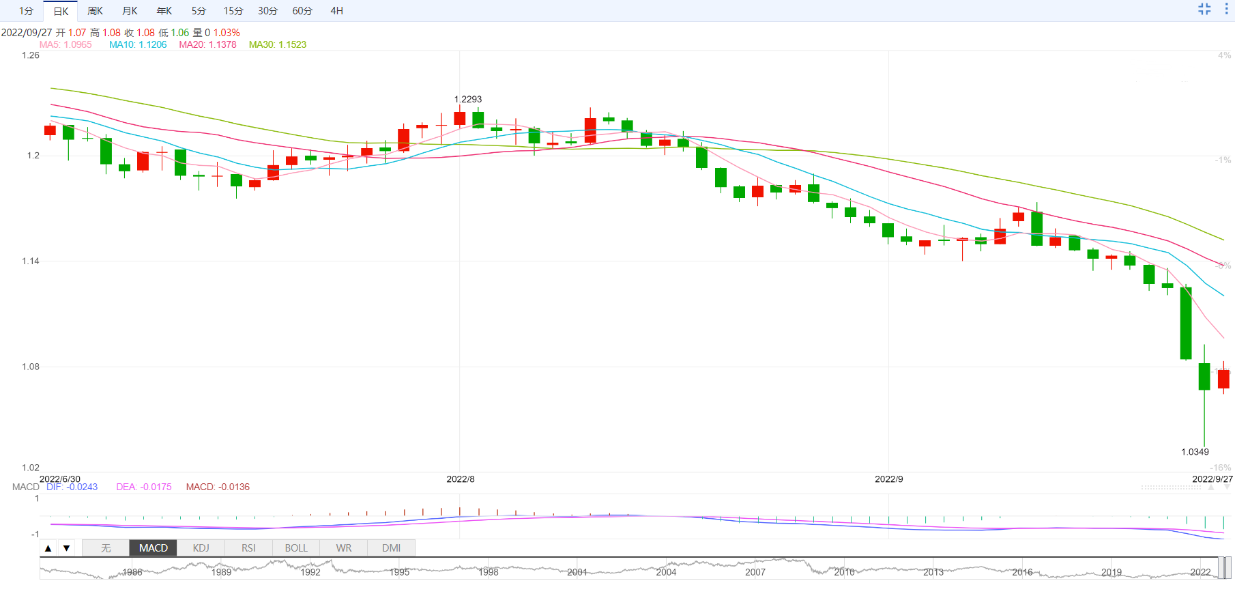Switch to the 1分 chart period
The height and width of the screenshot is (598, 1235).
[26, 11]
